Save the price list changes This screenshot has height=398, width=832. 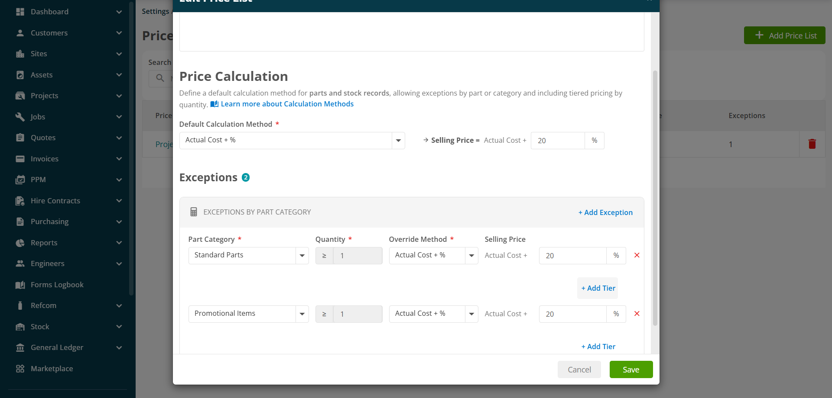[x=631, y=369]
